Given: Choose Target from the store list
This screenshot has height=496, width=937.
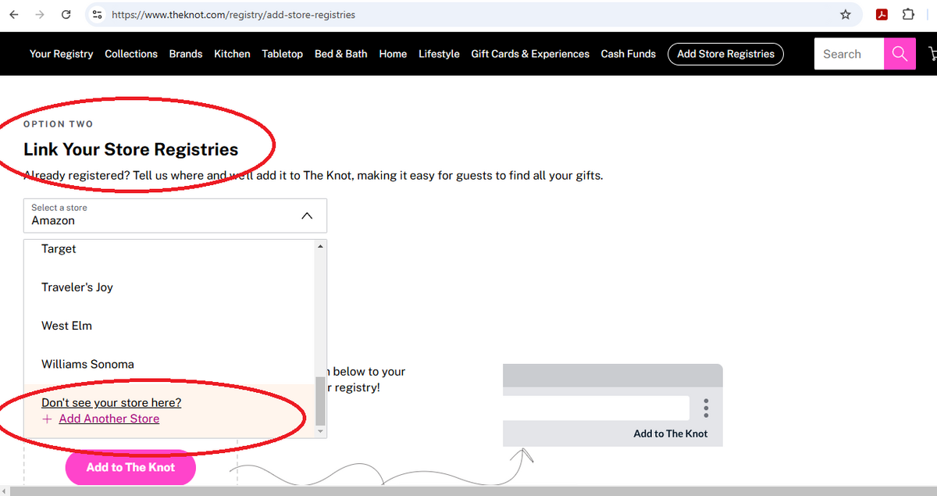Looking at the screenshot, I should (169, 248).
